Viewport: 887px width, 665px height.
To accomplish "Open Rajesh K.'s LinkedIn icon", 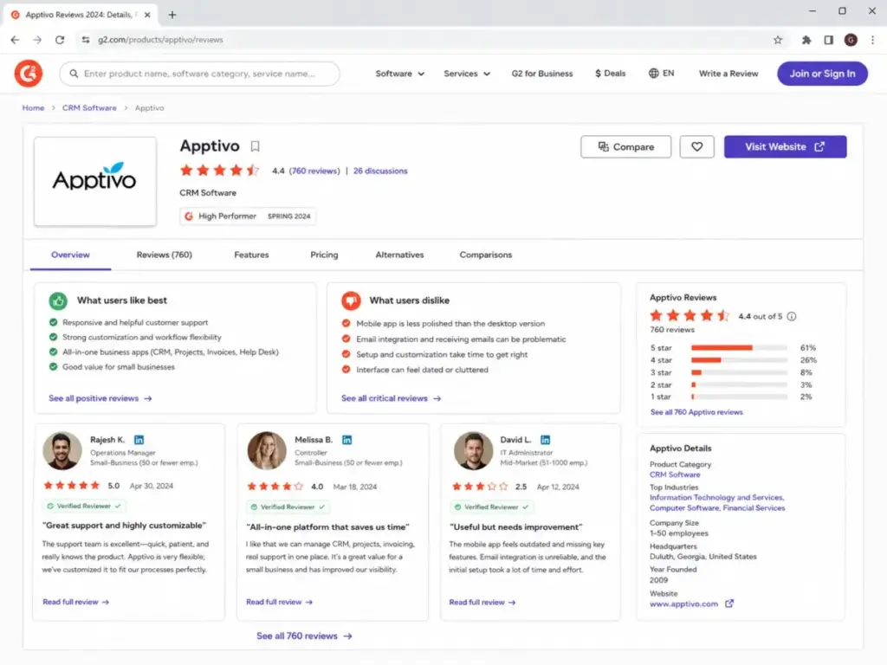I will tap(139, 439).
